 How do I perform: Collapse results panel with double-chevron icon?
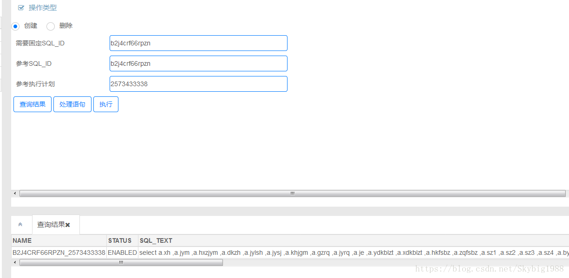[20, 224]
